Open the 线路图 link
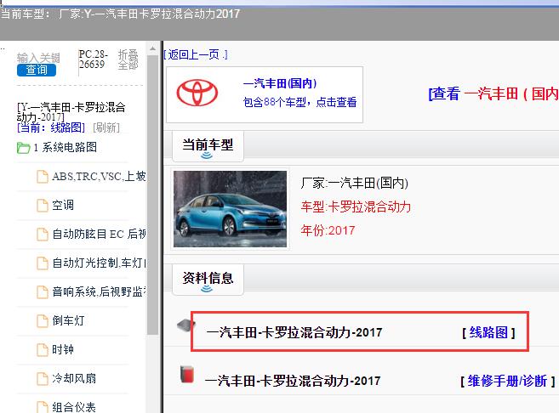This screenshot has width=559, height=413. 488,332
